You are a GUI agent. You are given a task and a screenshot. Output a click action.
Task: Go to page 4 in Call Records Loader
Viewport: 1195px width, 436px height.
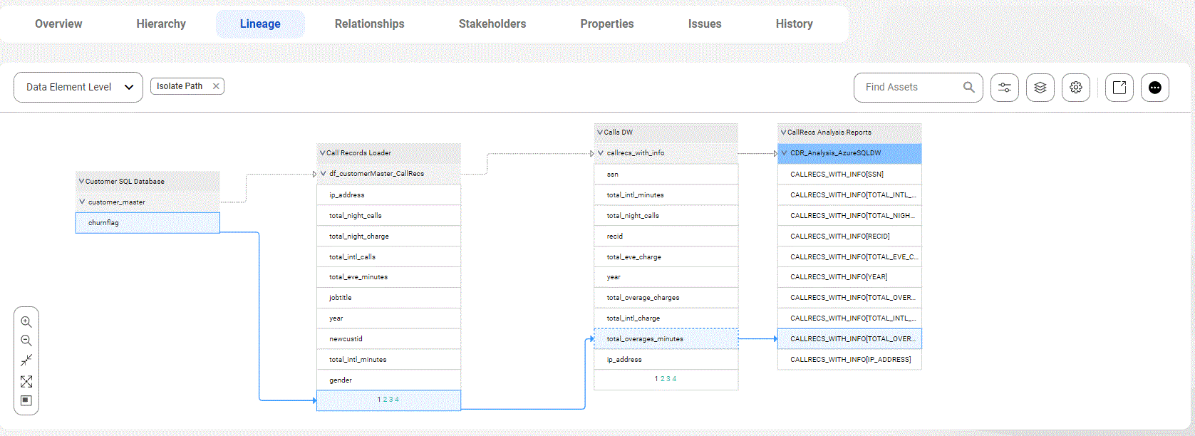pyautogui.click(x=397, y=400)
